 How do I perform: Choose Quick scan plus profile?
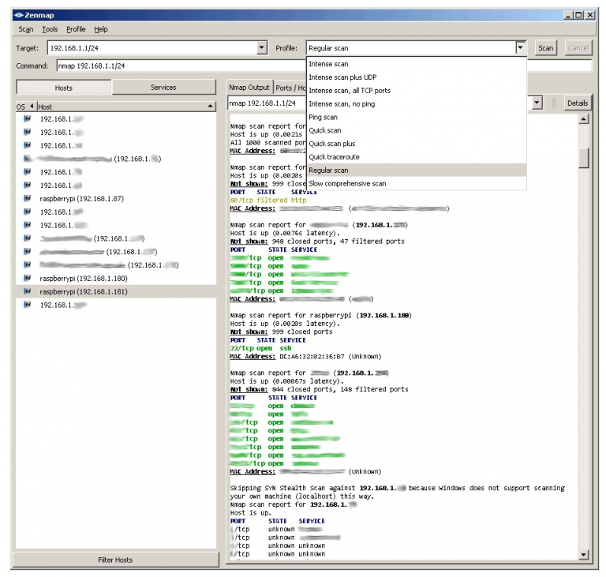(x=417, y=144)
